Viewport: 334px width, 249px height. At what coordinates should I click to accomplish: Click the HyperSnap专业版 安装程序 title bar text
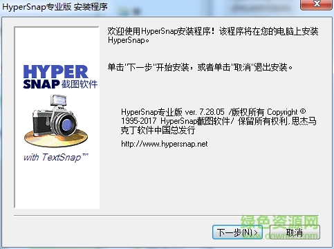point(55,6)
